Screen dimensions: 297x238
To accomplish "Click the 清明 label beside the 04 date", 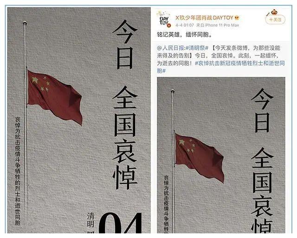I will click(90, 220).
